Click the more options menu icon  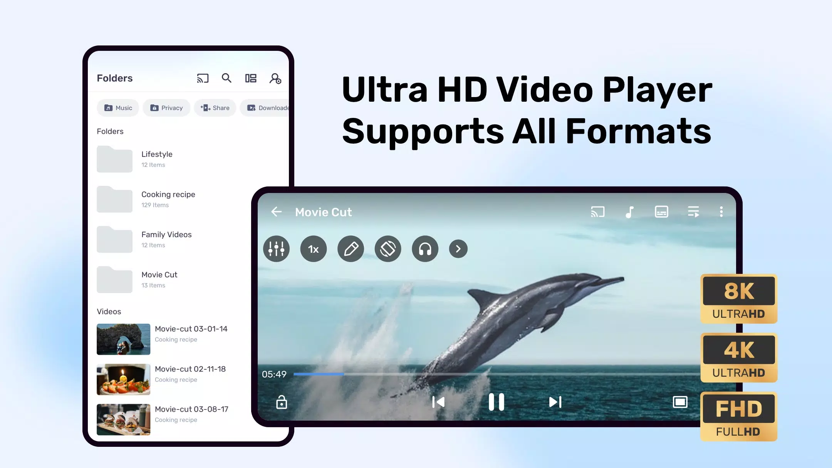click(722, 212)
